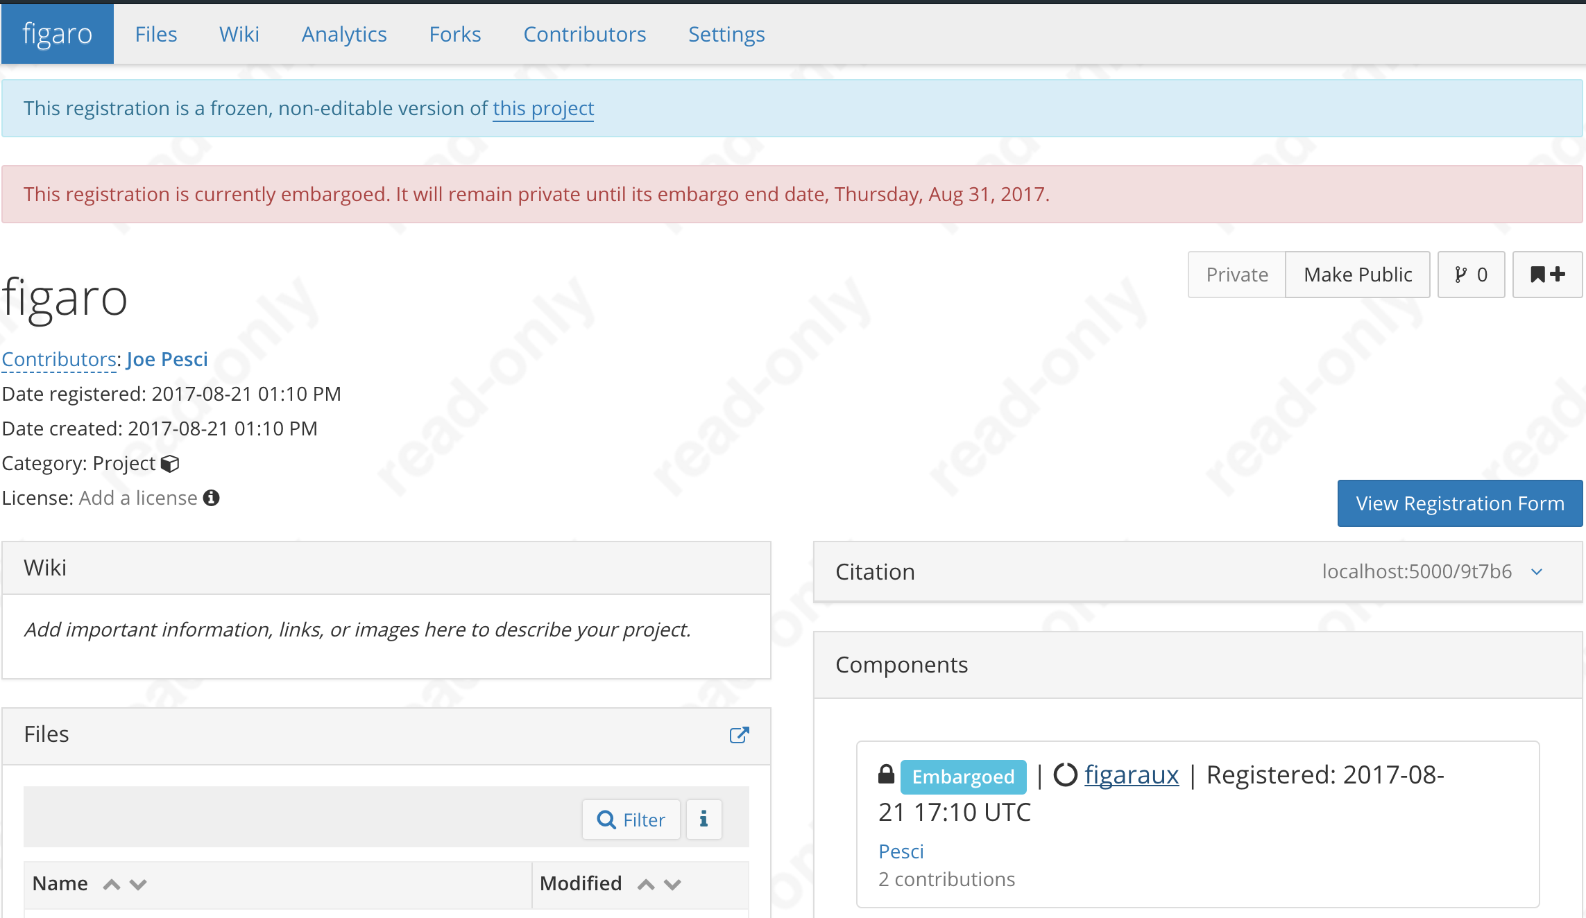
Task: Sort Name column descending arrow
Action: [138, 884]
